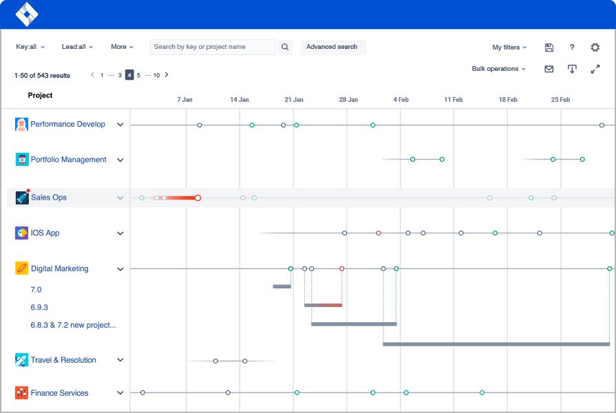Screen dimensions: 616x413
Task: Click the Advanced search button
Action: point(332,47)
